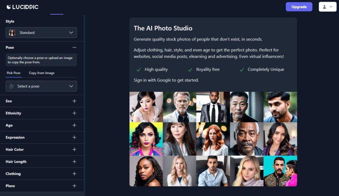The image size is (339, 196).
Task: Expand the Sex section plus icon
Action: (74, 101)
